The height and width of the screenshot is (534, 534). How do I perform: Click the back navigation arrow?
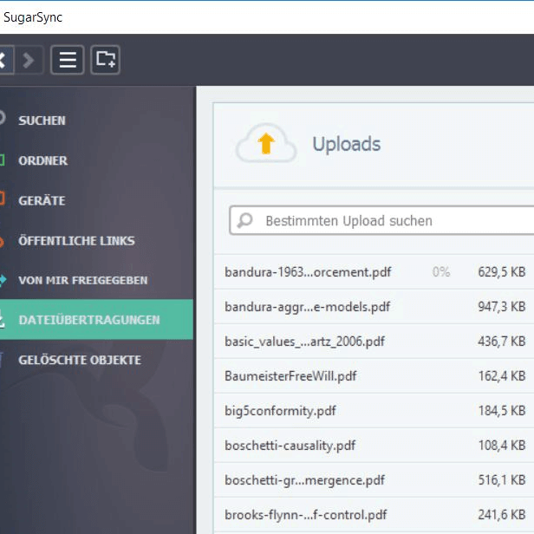point(3,60)
